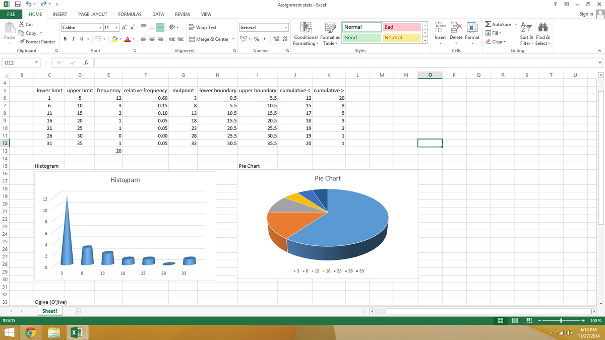This screenshot has width=605, height=340.
Task: Click the Chrome icon in the taskbar
Action: (31, 332)
